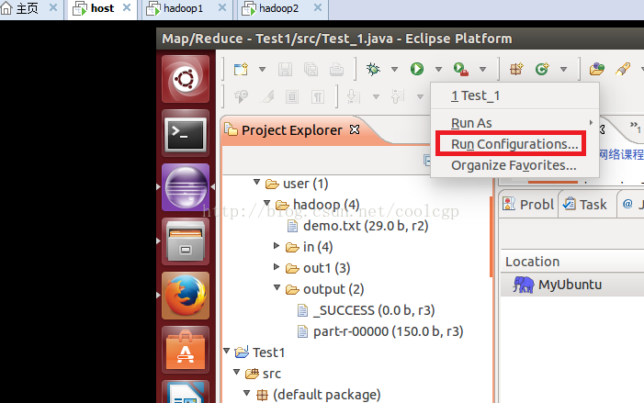Select the MyUbuntu Hadoop location row
The width and height of the screenshot is (644, 403).
pos(571,285)
